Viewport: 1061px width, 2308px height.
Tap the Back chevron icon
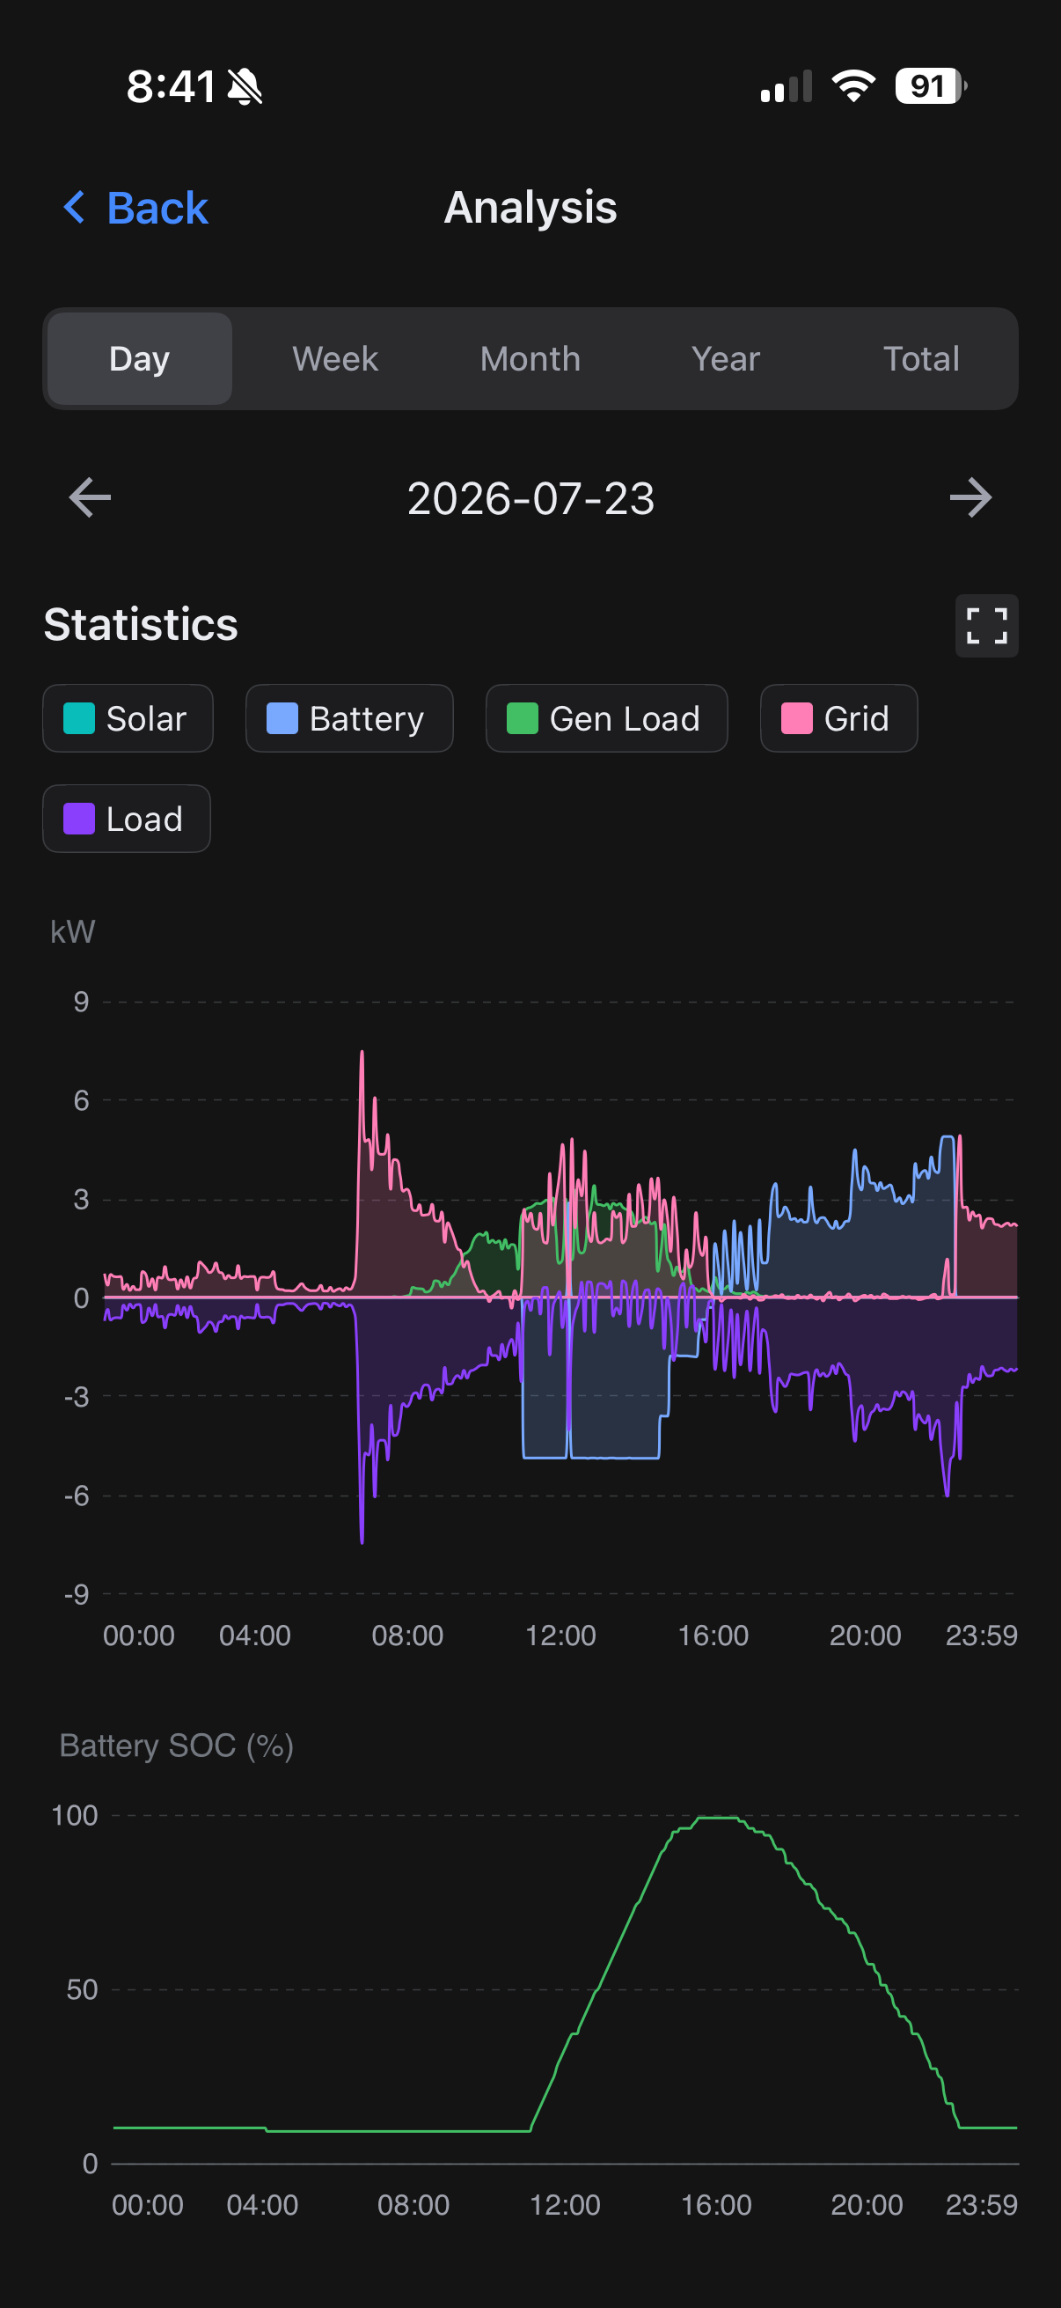point(75,208)
